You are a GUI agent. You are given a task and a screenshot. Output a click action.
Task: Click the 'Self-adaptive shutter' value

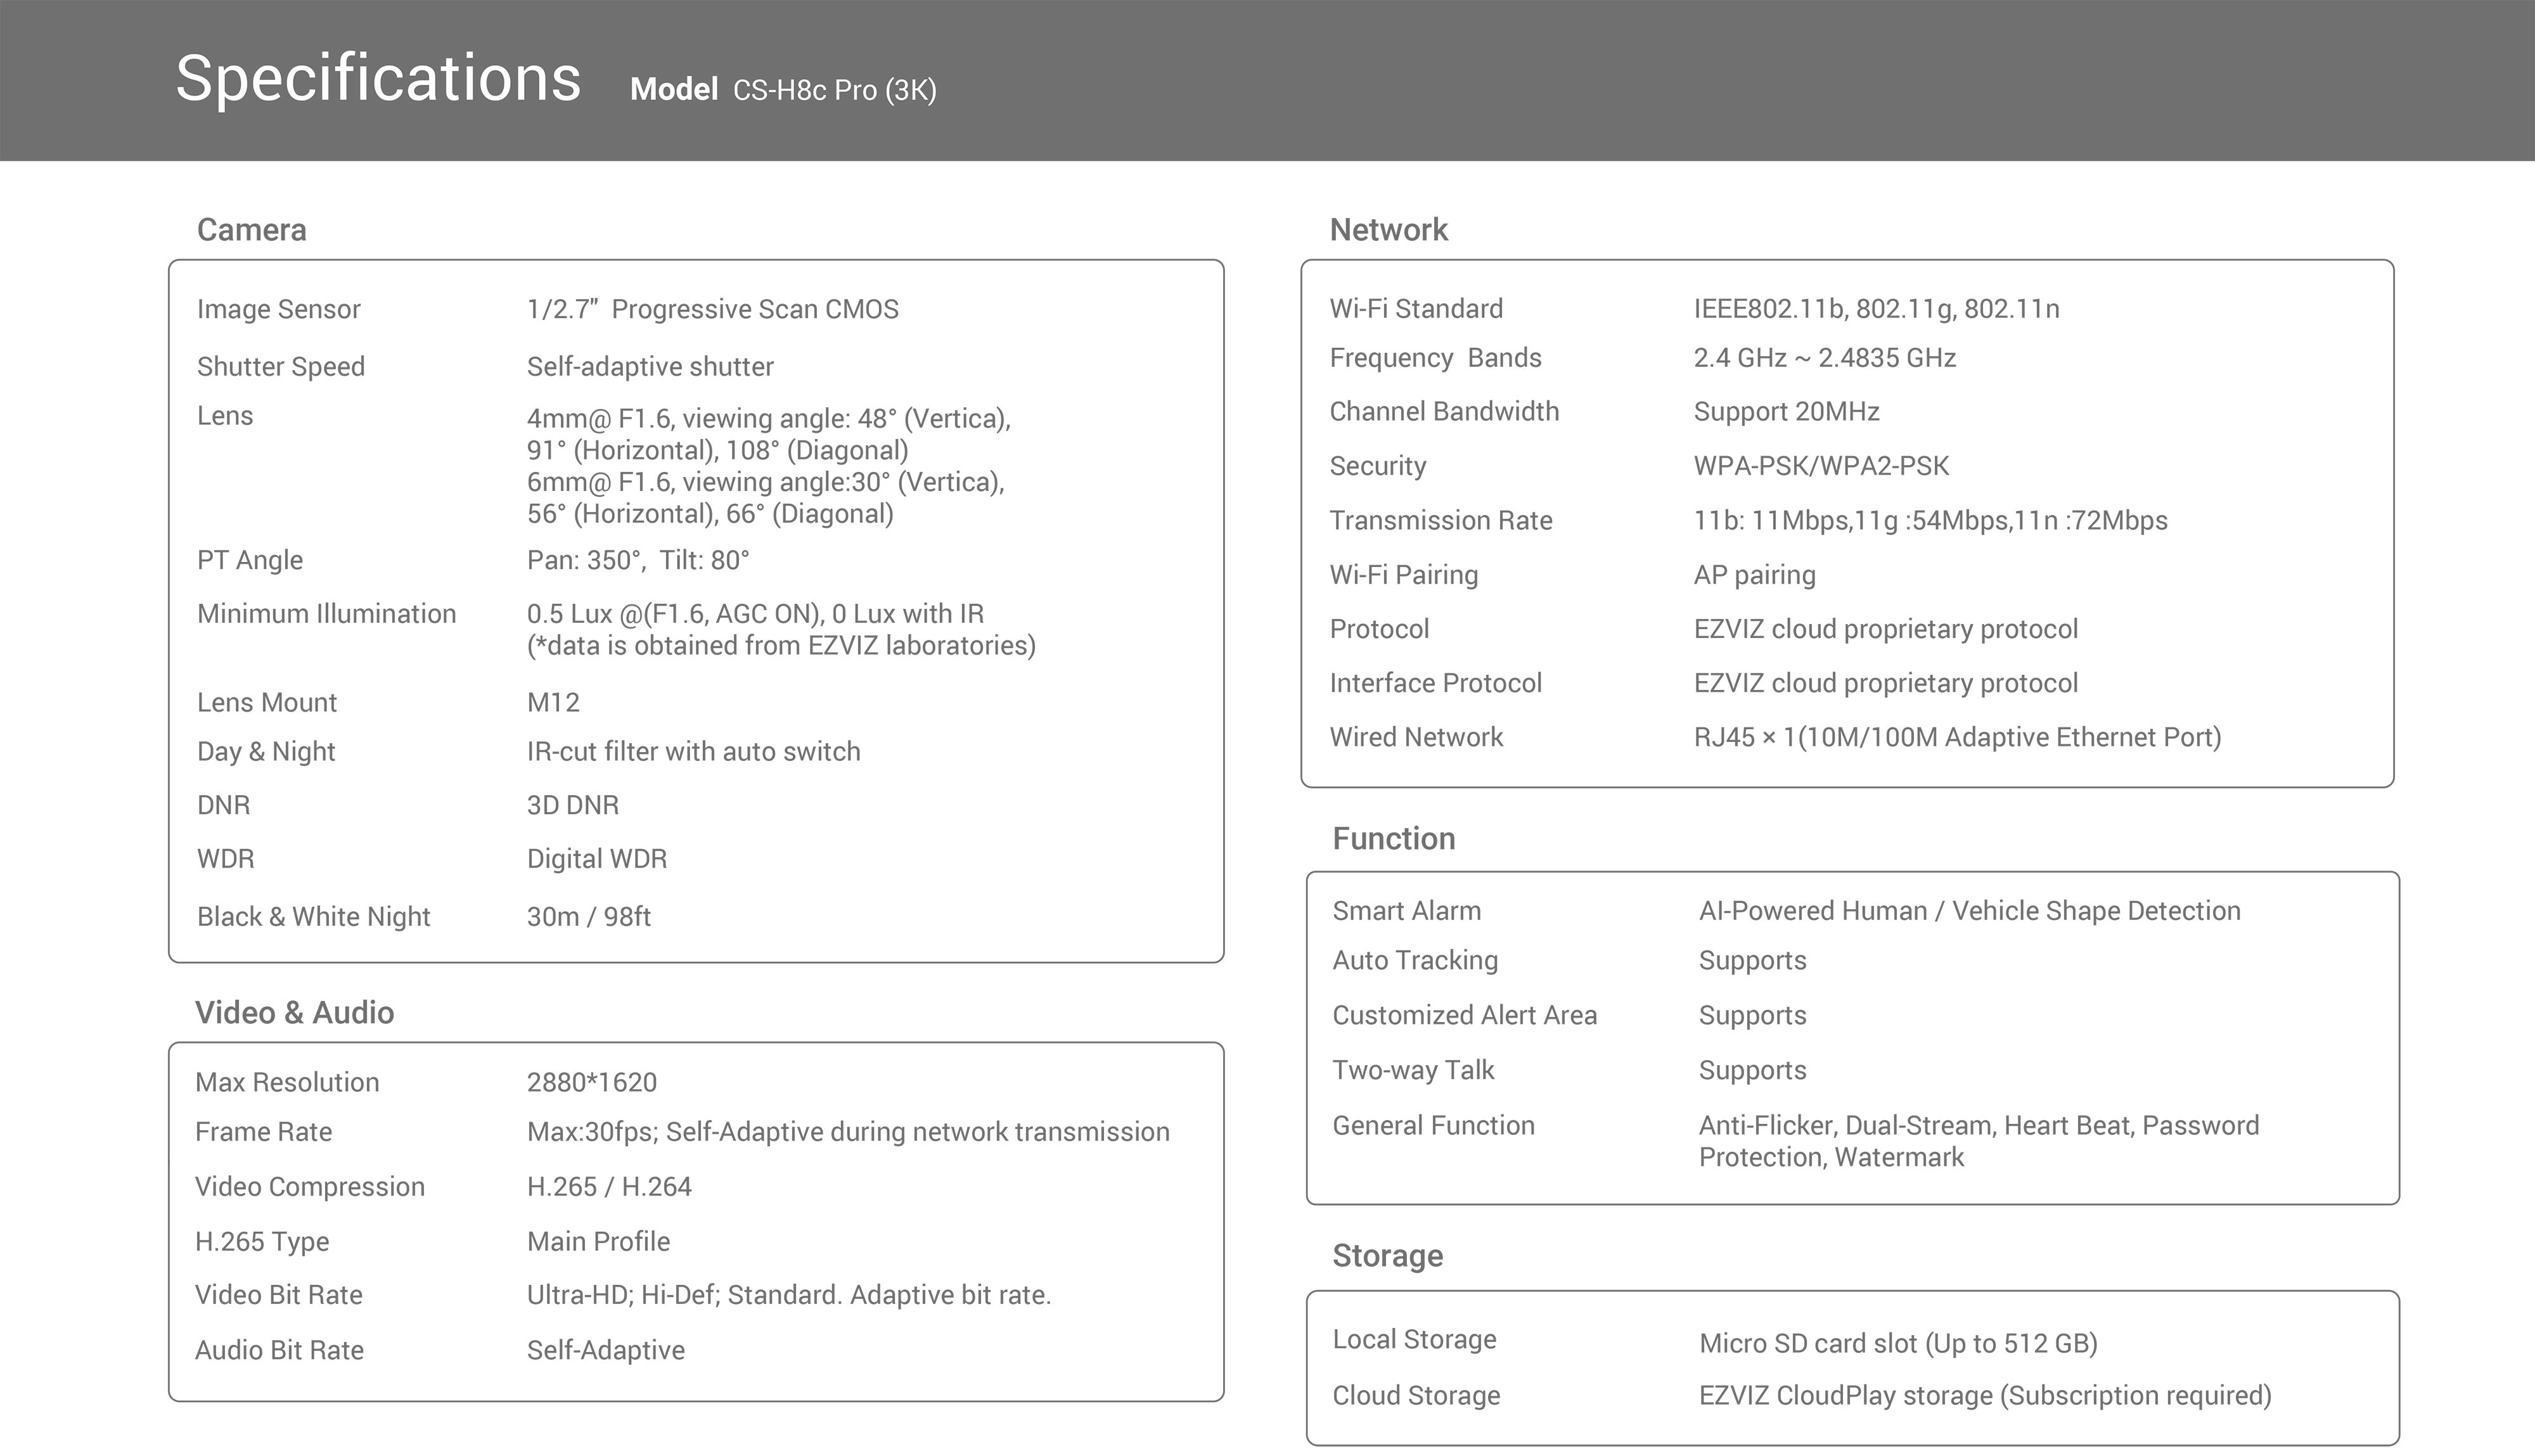(x=650, y=366)
